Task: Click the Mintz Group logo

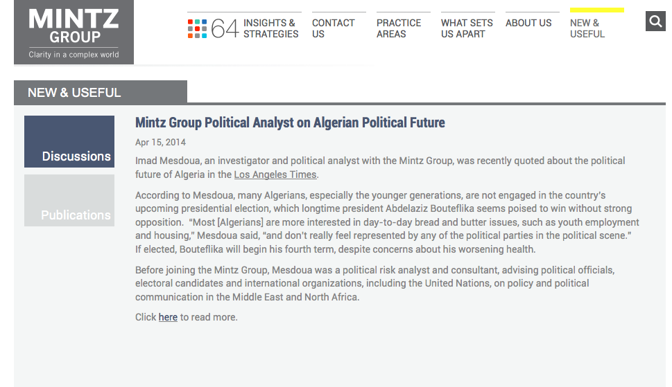Action: click(x=74, y=32)
